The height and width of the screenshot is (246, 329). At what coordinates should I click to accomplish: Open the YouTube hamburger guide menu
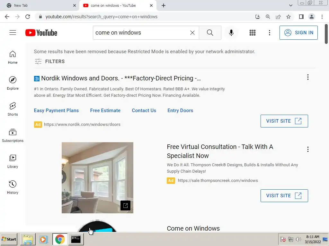click(x=13, y=33)
